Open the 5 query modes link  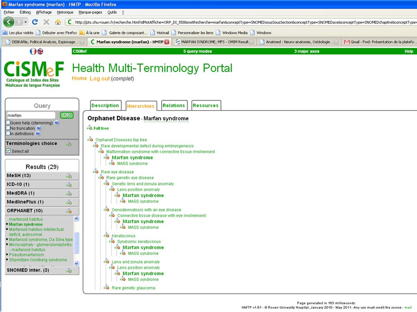coord(197,51)
